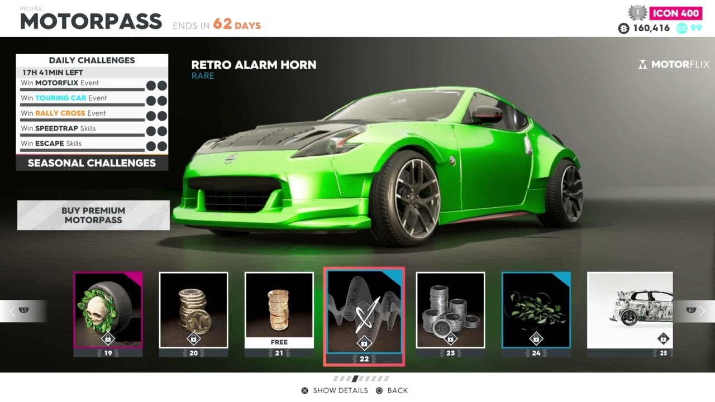This screenshot has height=402, width=715.
Task: Click the Crew Credits currency icon
Action: pyautogui.click(x=682, y=28)
